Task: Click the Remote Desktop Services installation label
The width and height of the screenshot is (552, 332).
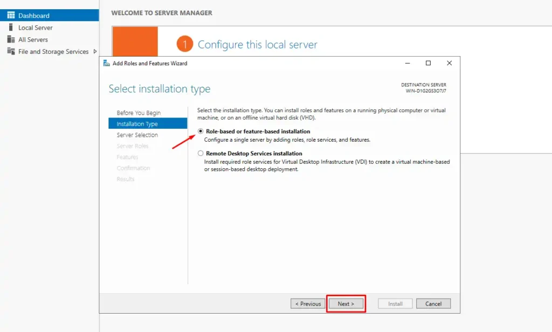Action: pyautogui.click(x=254, y=154)
